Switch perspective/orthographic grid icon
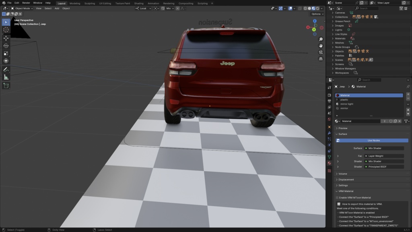This screenshot has height=232, width=412. [x=321, y=59]
